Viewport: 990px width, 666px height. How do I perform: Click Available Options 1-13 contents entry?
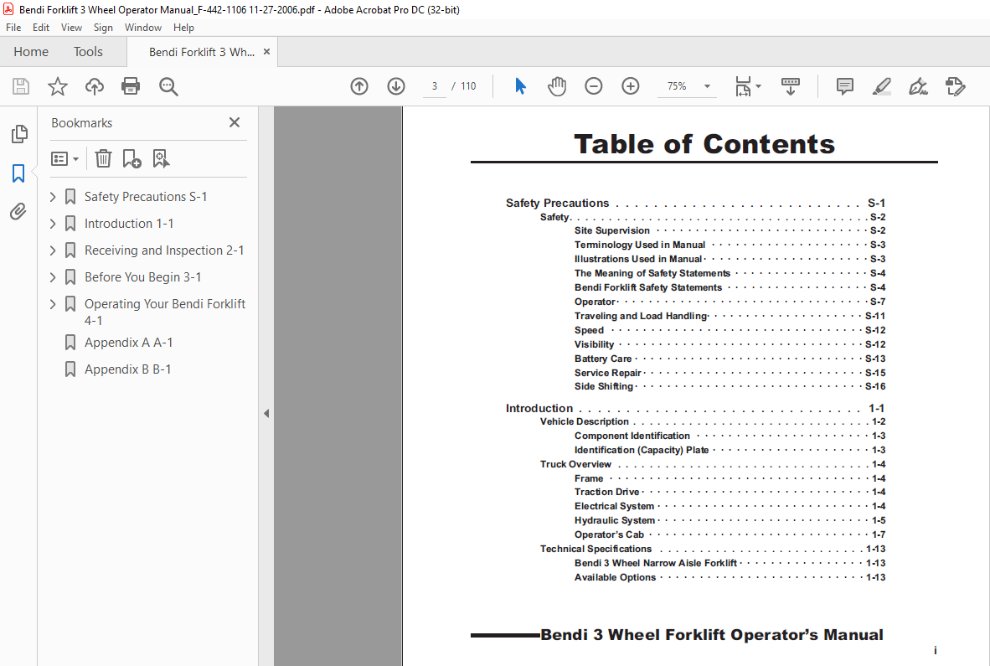(x=730, y=577)
